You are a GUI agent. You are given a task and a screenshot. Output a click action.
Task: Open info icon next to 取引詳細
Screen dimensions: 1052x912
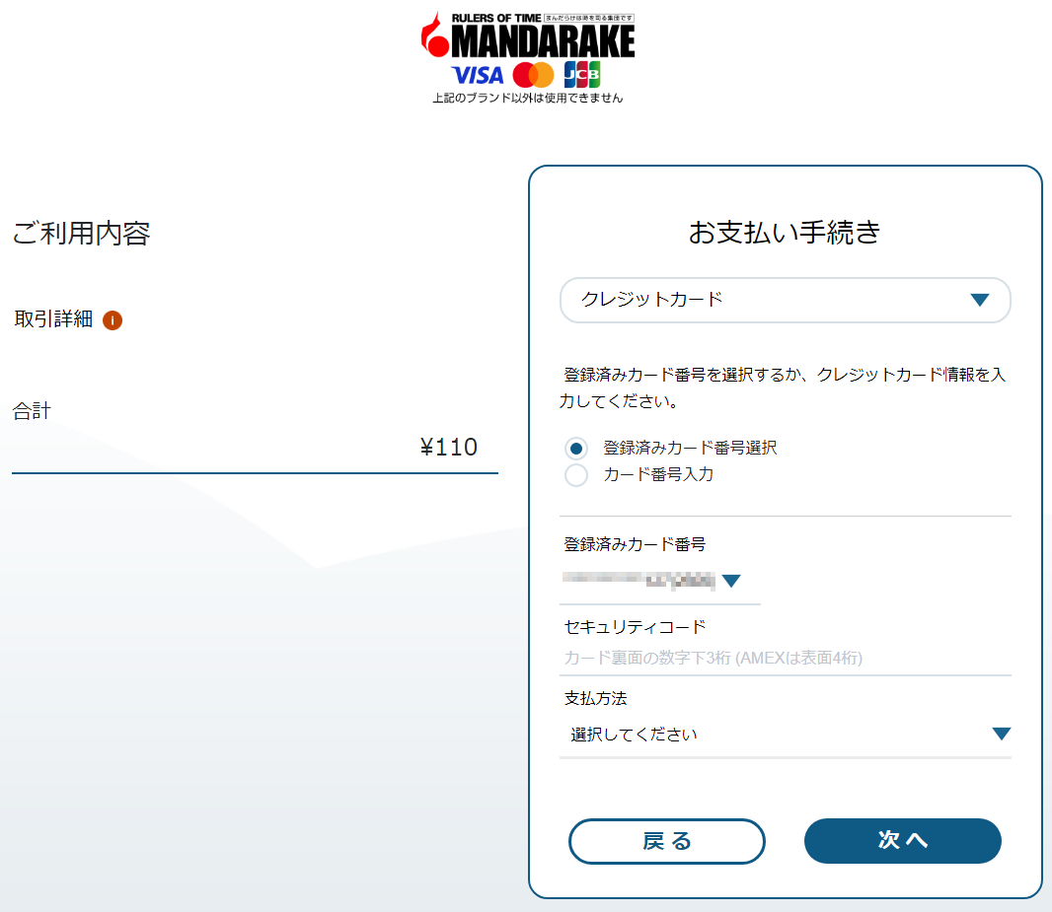[113, 320]
